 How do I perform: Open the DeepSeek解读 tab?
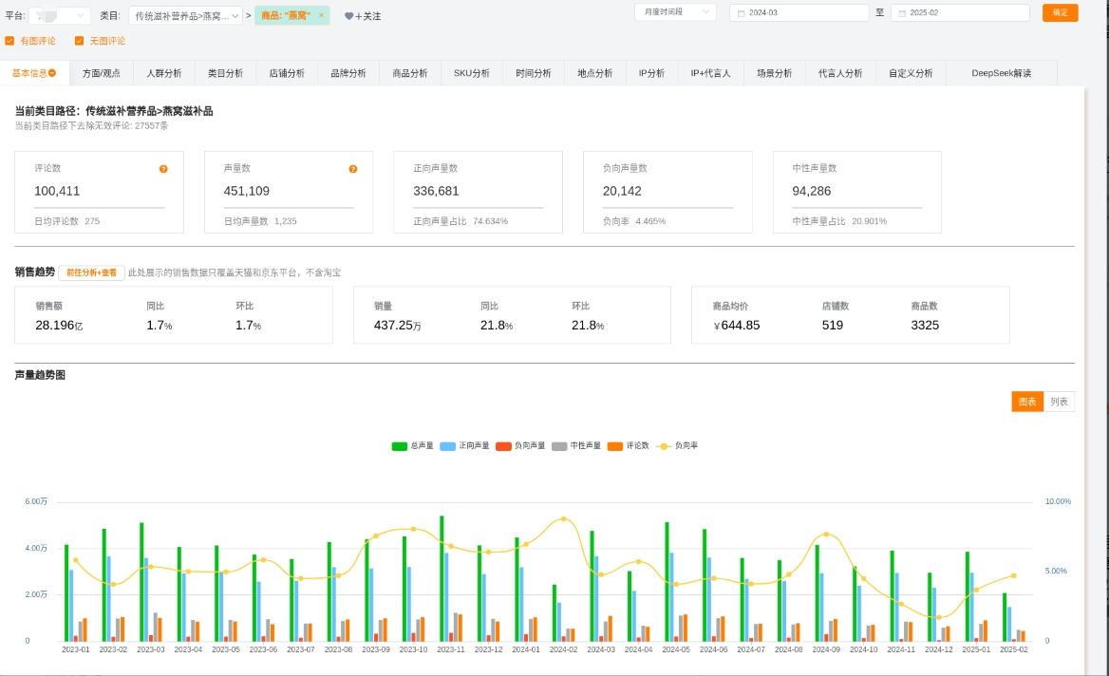[x=1002, y=73]
